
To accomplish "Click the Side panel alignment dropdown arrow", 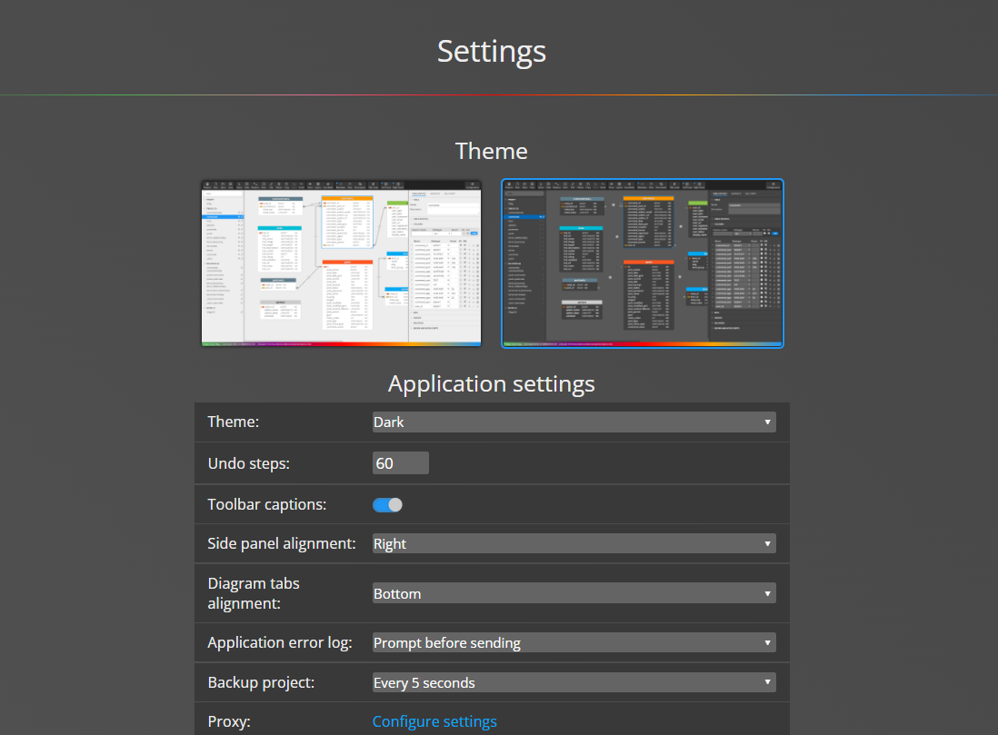I will (x=768, y=543).
